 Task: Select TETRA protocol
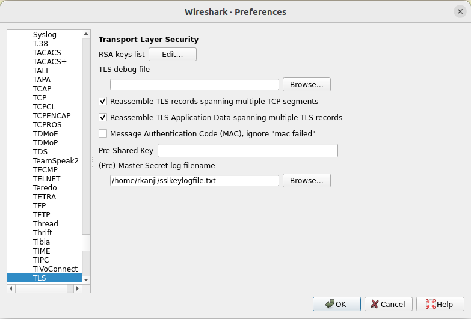click(x=45, y=196)
